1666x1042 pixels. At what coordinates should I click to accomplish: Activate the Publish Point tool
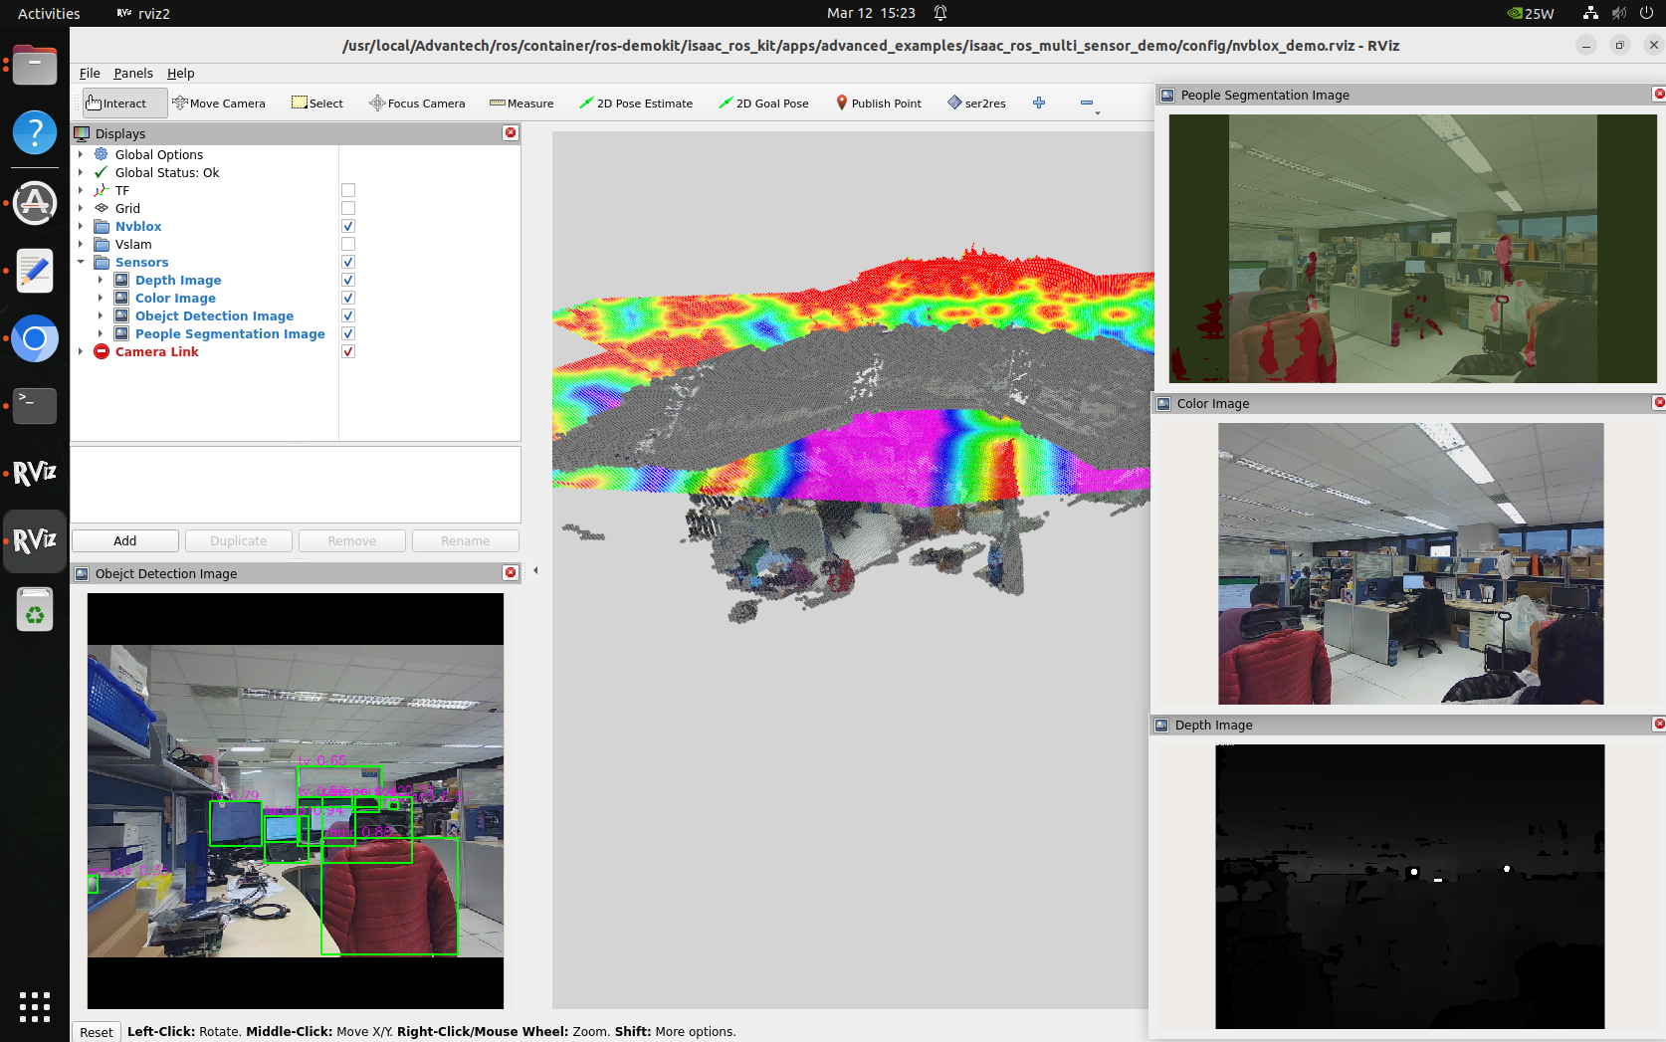point(878,104)
